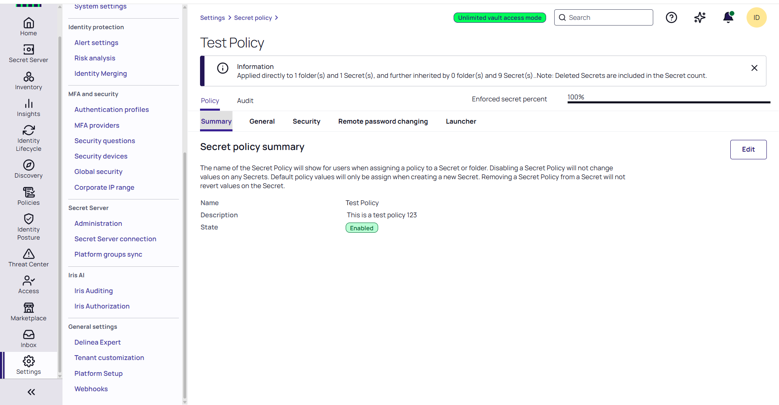Expand chevron after Secret policy breadcrumb

click(277, 18)
